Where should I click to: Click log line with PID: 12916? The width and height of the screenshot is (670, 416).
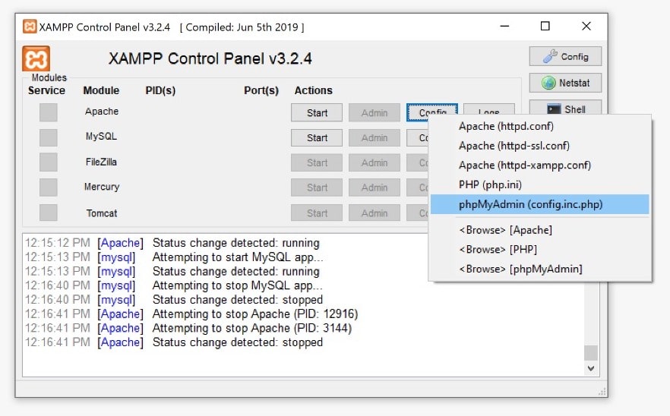191,314
